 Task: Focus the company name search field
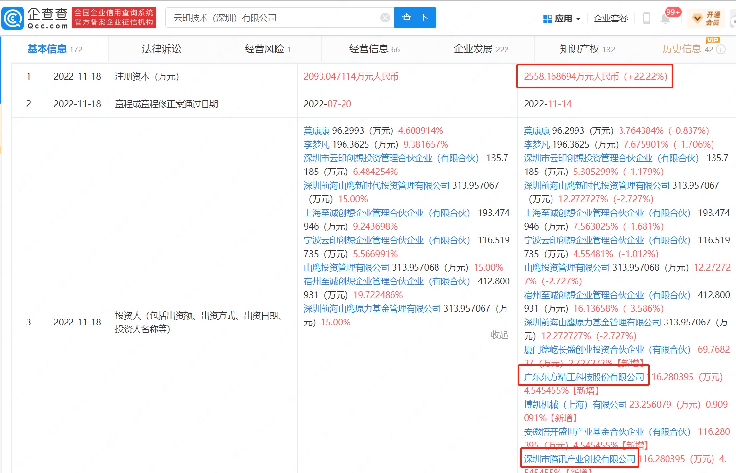pos(274,18)
